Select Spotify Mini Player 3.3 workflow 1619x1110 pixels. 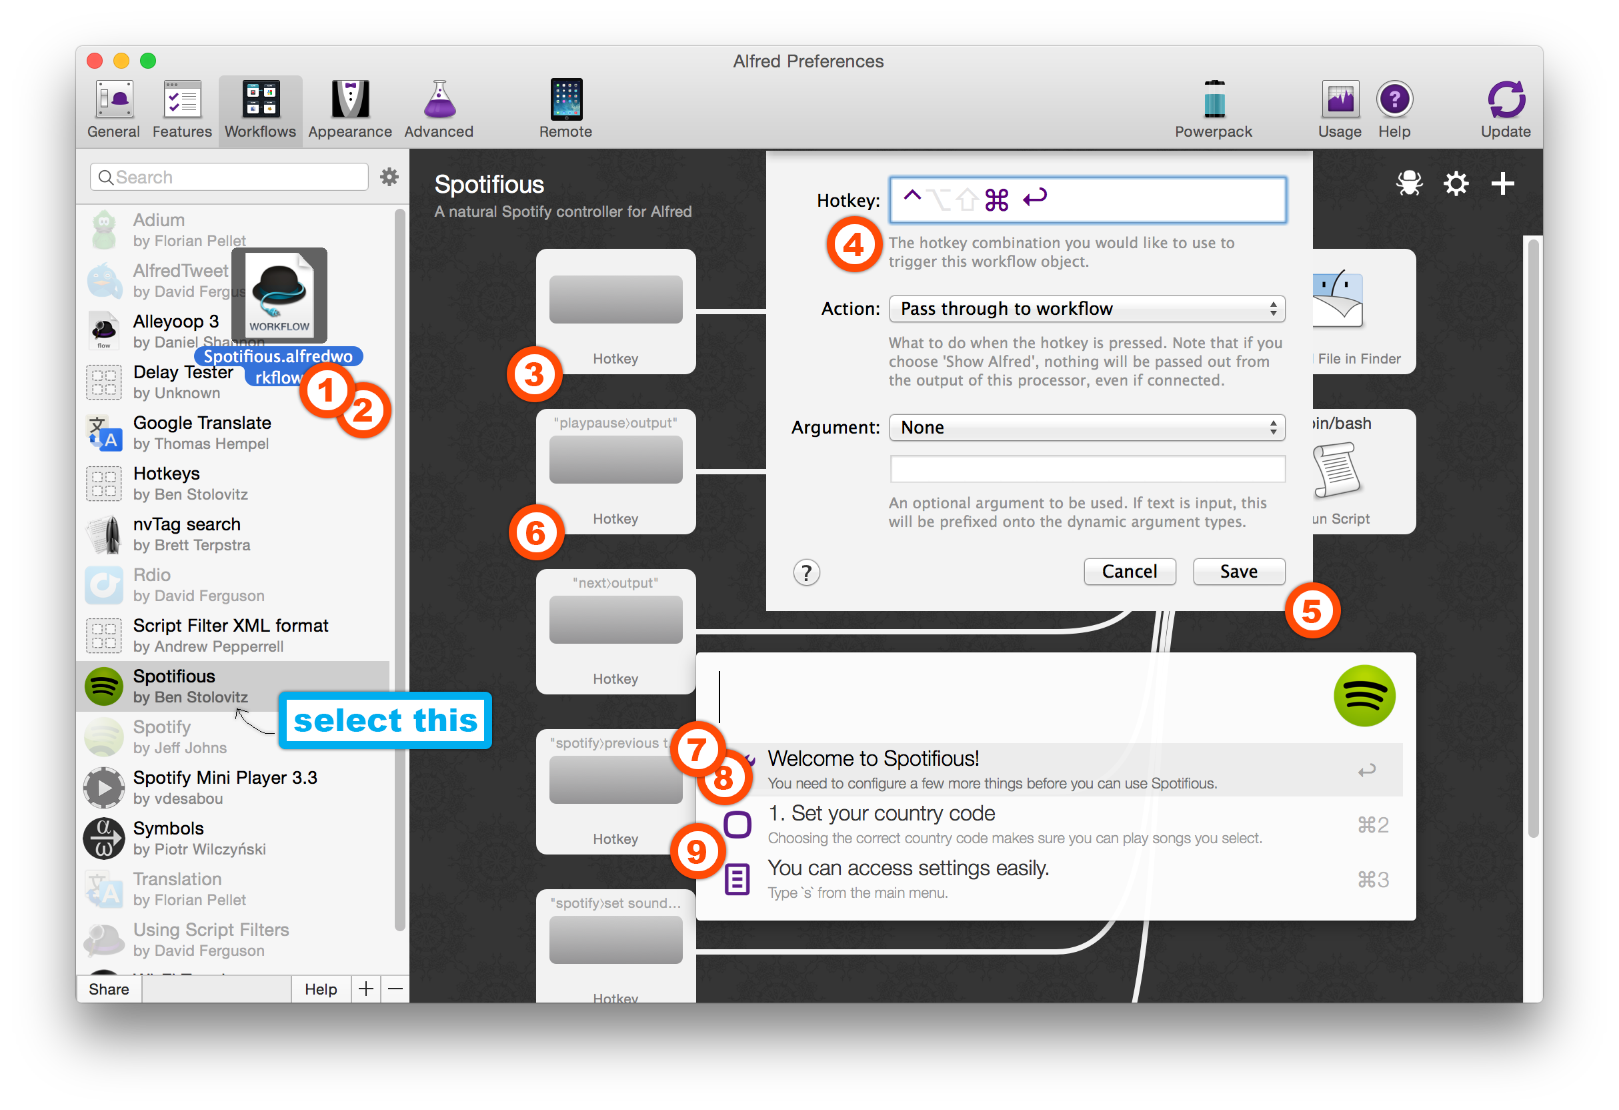[224, 787]
